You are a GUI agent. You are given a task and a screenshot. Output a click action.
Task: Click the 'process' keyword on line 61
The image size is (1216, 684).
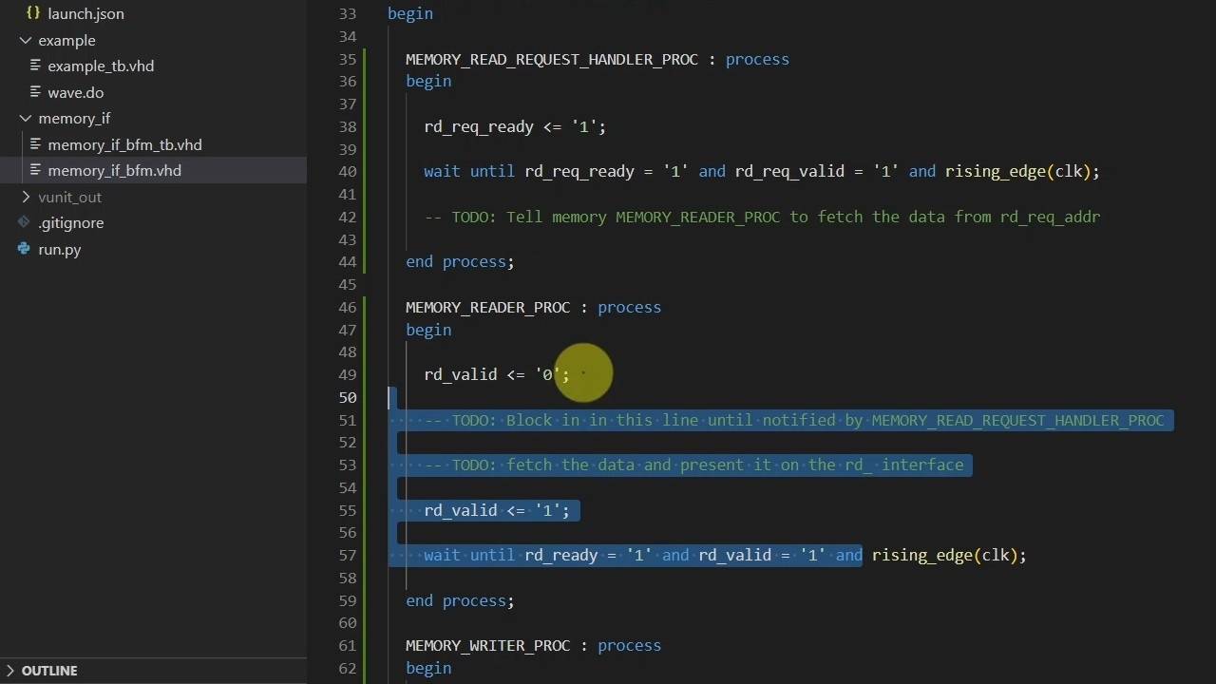tap(629, 645)
